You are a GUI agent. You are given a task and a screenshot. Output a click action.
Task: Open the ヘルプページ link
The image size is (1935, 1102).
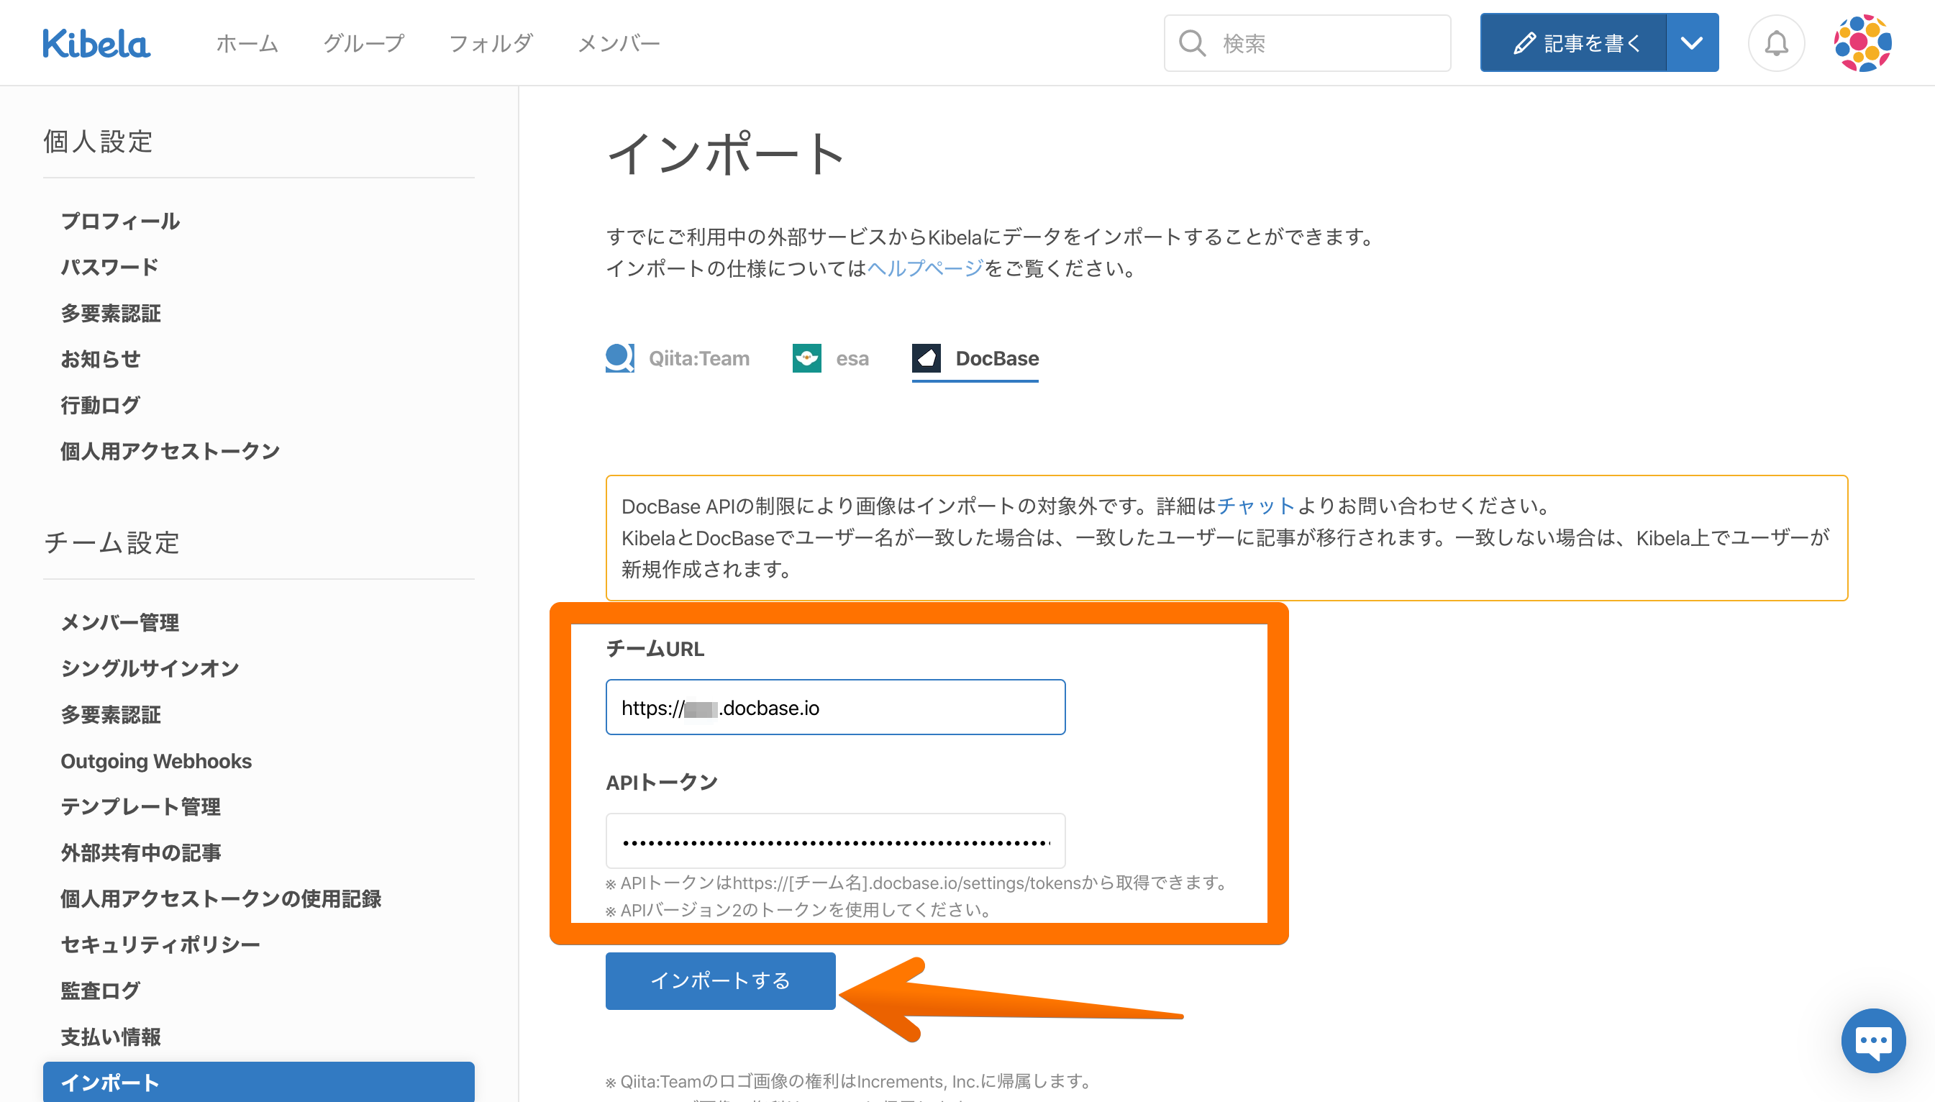pyautogui.click(x=925, y=269)
